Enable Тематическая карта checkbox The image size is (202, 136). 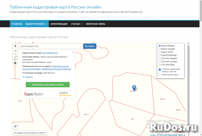tap(160, 75)
